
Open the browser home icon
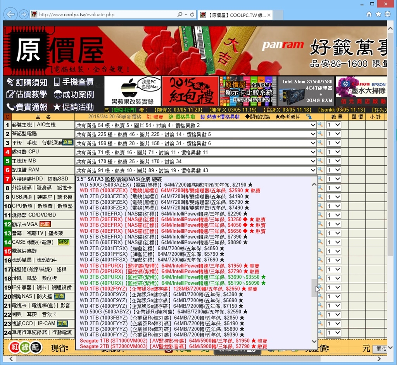pyautogui.click(x=369, y=14)
